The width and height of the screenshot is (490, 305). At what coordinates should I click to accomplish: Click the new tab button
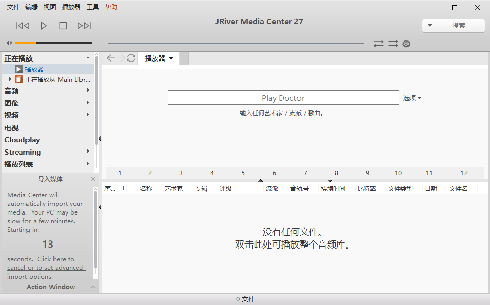185,58
